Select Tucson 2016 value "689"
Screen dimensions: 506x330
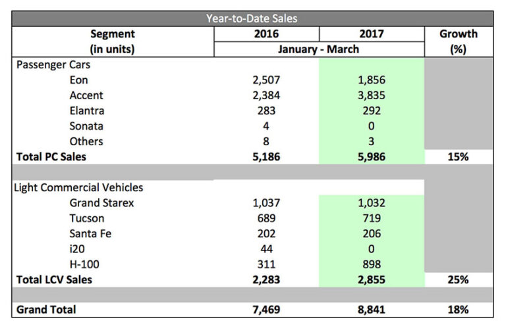tap(266, 218)
